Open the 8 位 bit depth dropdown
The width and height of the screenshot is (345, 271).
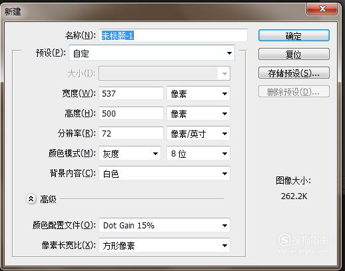tap(198, 153)
